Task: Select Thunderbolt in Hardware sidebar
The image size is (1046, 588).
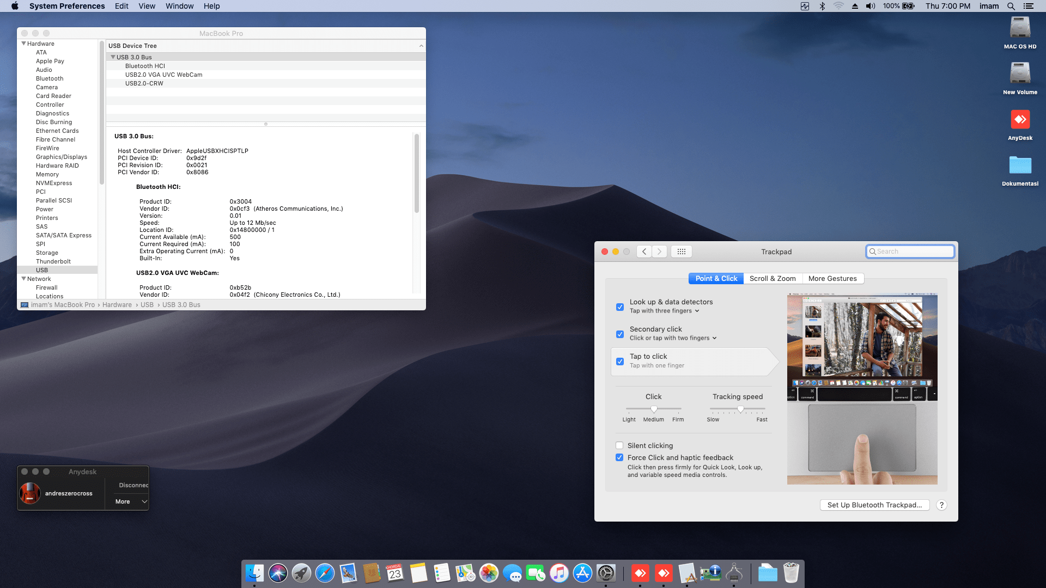Action: [53, 261]
